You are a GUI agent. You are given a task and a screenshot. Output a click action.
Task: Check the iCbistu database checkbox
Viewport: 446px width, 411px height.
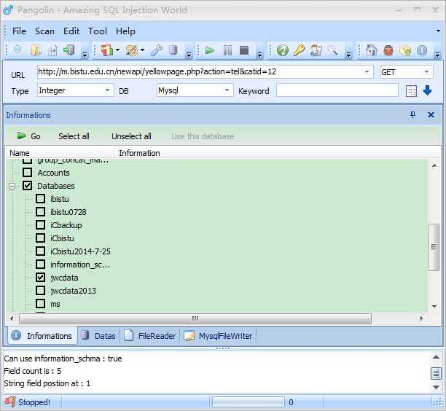coord(40,238)
